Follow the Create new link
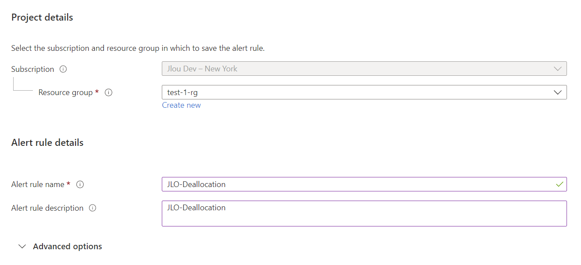 [182, 105]
